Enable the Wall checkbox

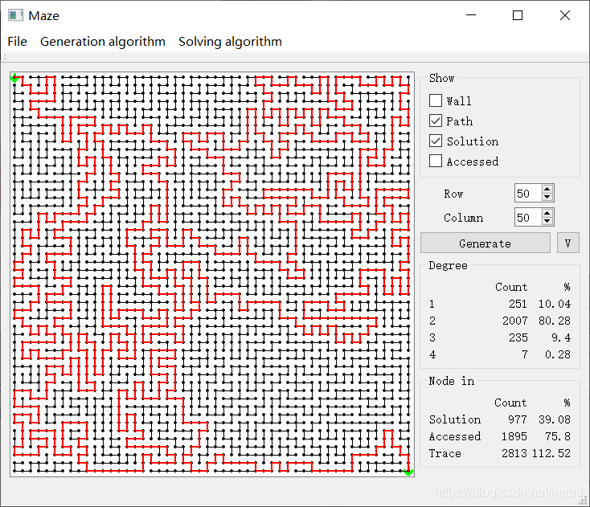click(x=436, y=100)
